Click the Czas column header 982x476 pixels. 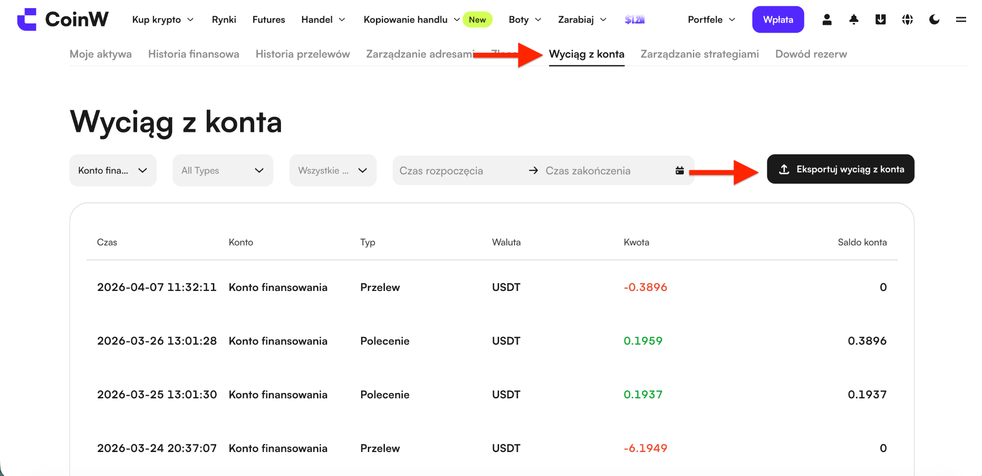point(107,243)
